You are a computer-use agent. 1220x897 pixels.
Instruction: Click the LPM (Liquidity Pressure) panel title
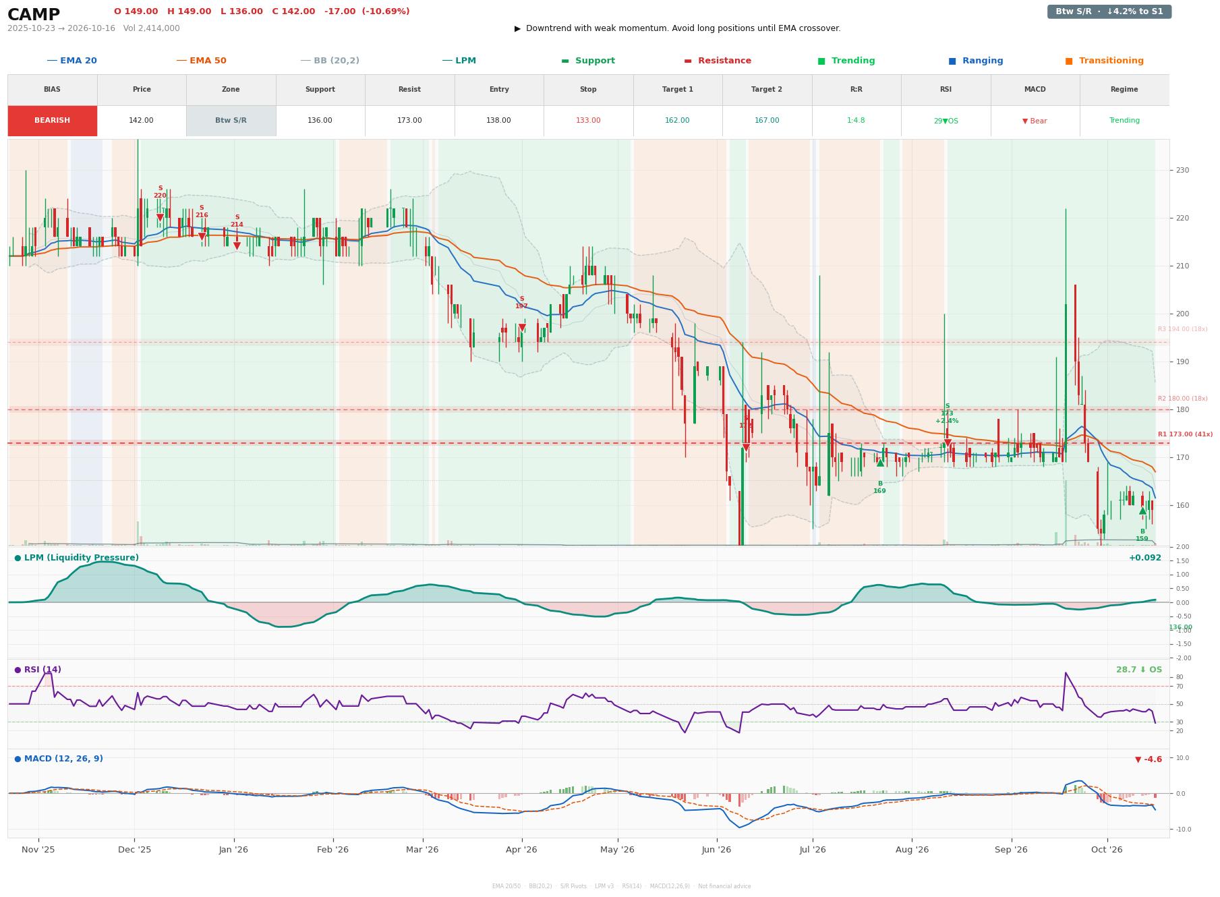click(76, 558)
